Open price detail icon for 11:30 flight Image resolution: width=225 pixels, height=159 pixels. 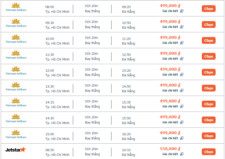(182, 59)
